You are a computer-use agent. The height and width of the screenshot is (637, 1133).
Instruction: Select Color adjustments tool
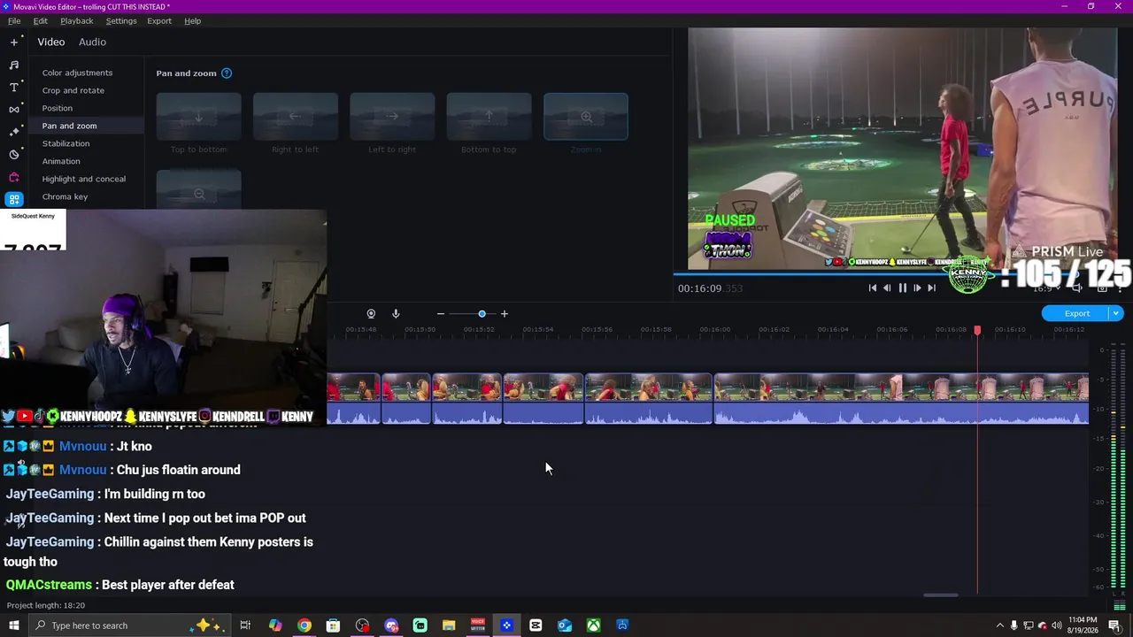(77, 73)
